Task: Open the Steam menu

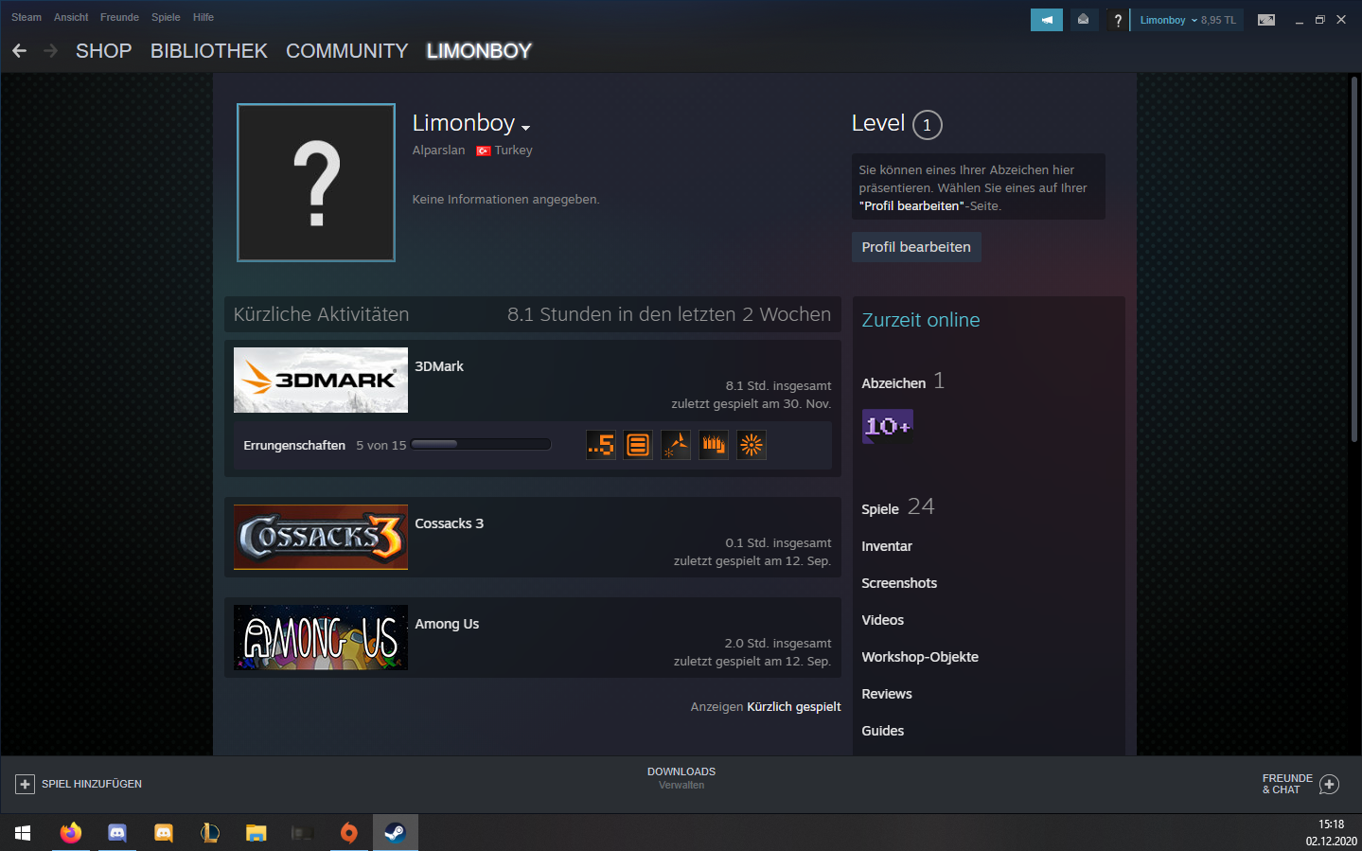Action: [27, 17]
